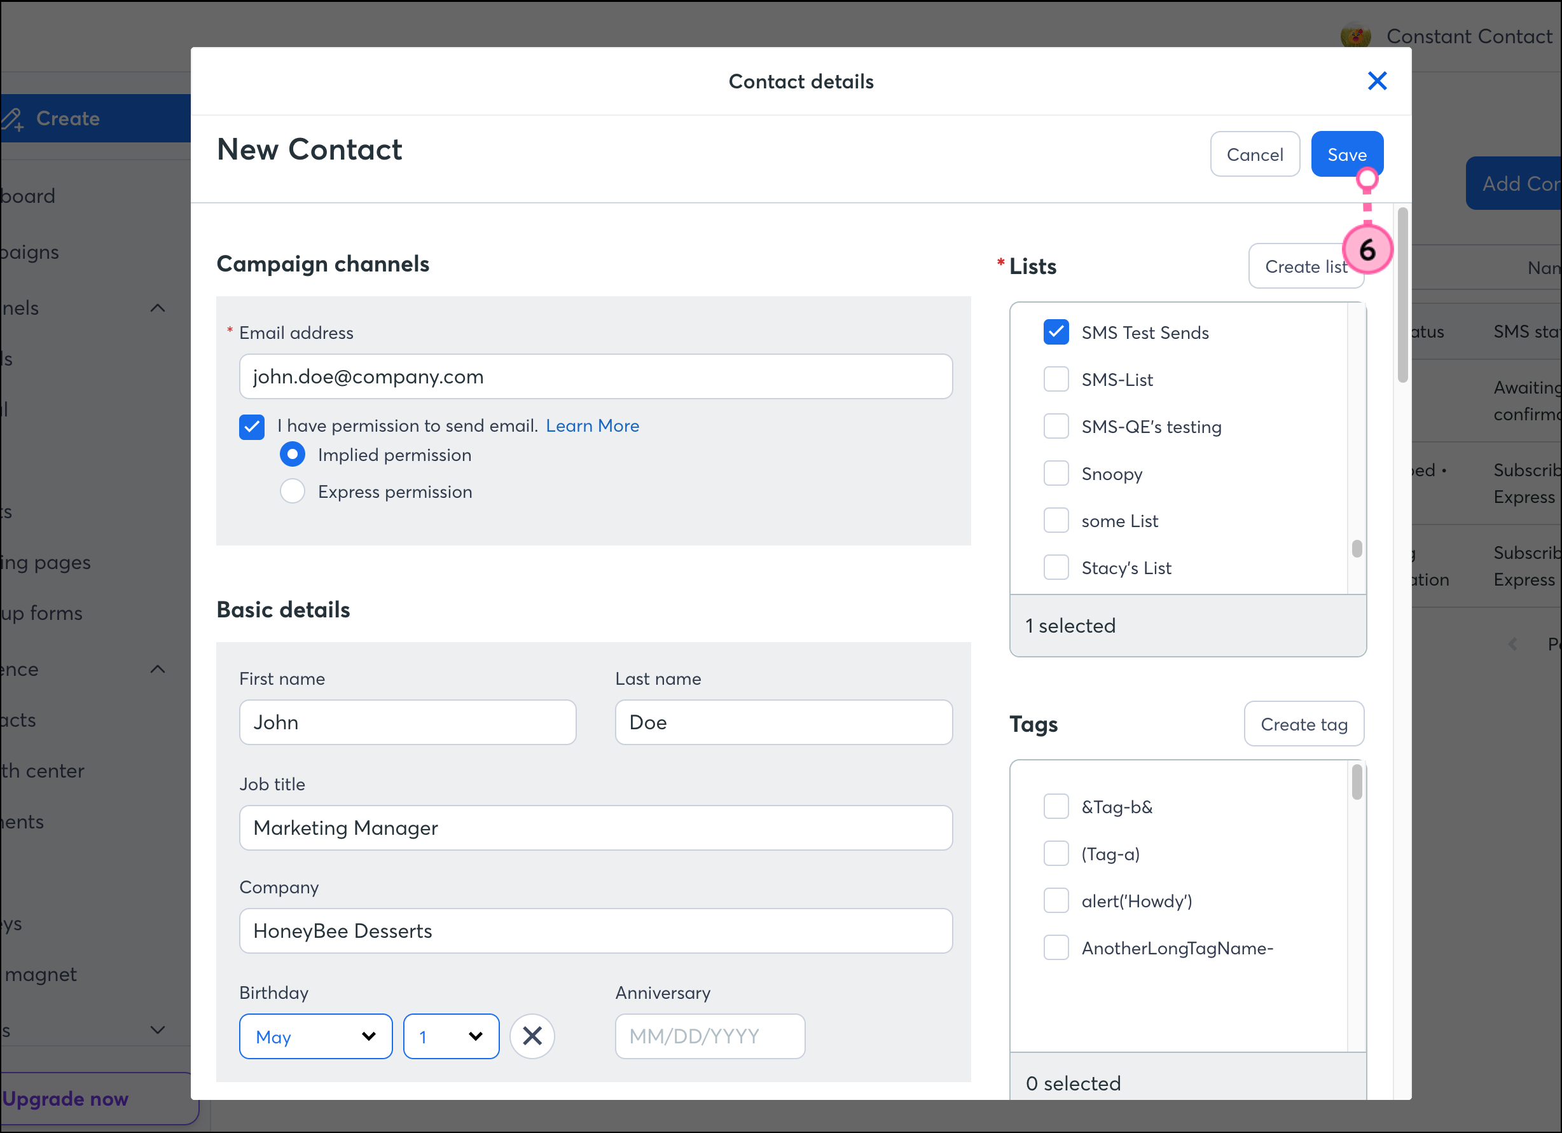Viewport: 1562px width, 1133px height.
Task: Check the some List checkbox
Action: pos(1056,520)
